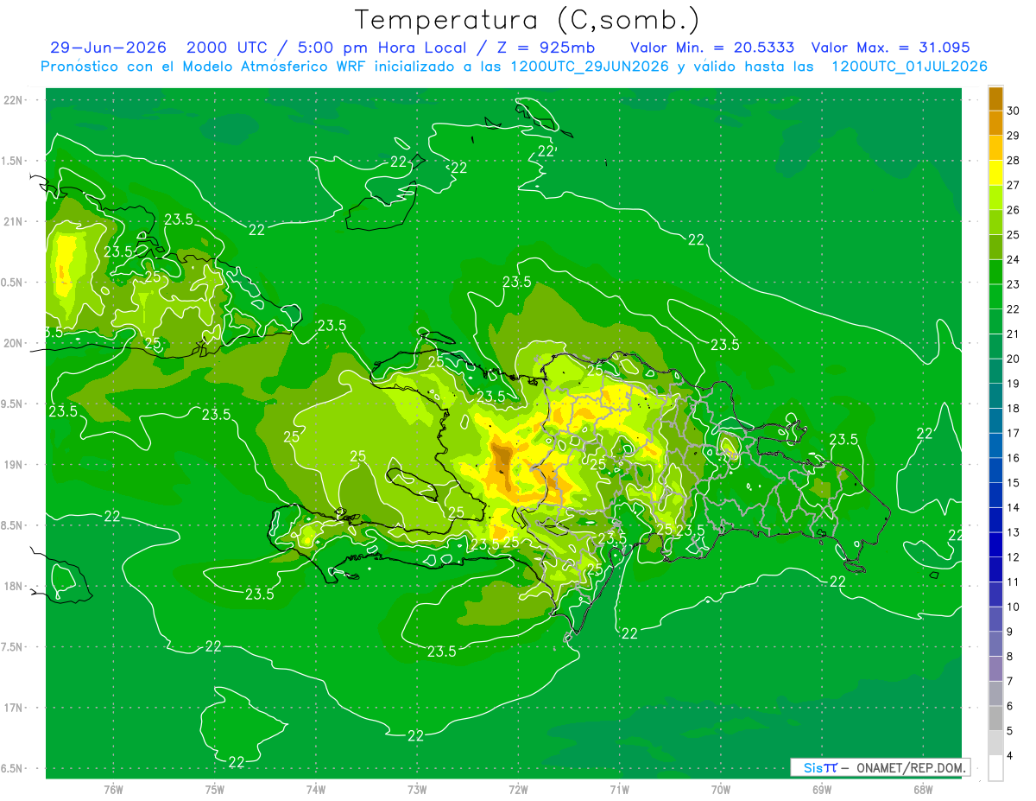
Task: Click the 'Valor Max. = 31.095' text
Action: click(892, 48)
